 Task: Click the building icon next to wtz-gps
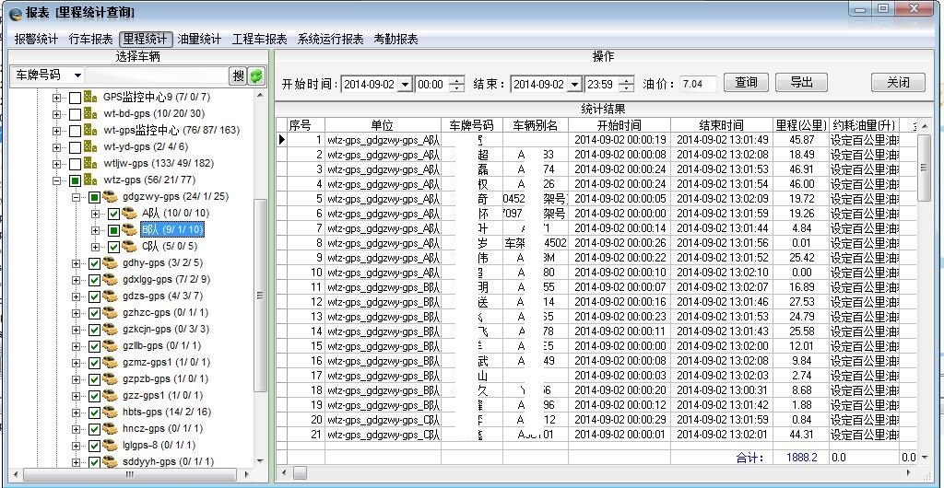[x=91, y=180]
